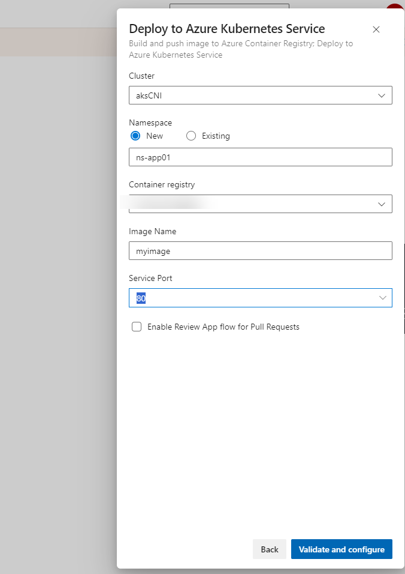Select the New namespace radio button
The height and width of the screenshot is (574, 405).
135,136
